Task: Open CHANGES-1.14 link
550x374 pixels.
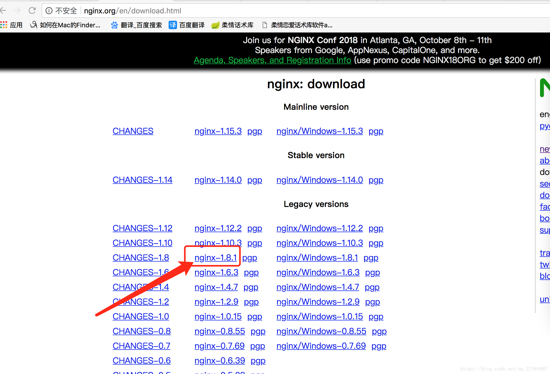Action: click(142, 180)
